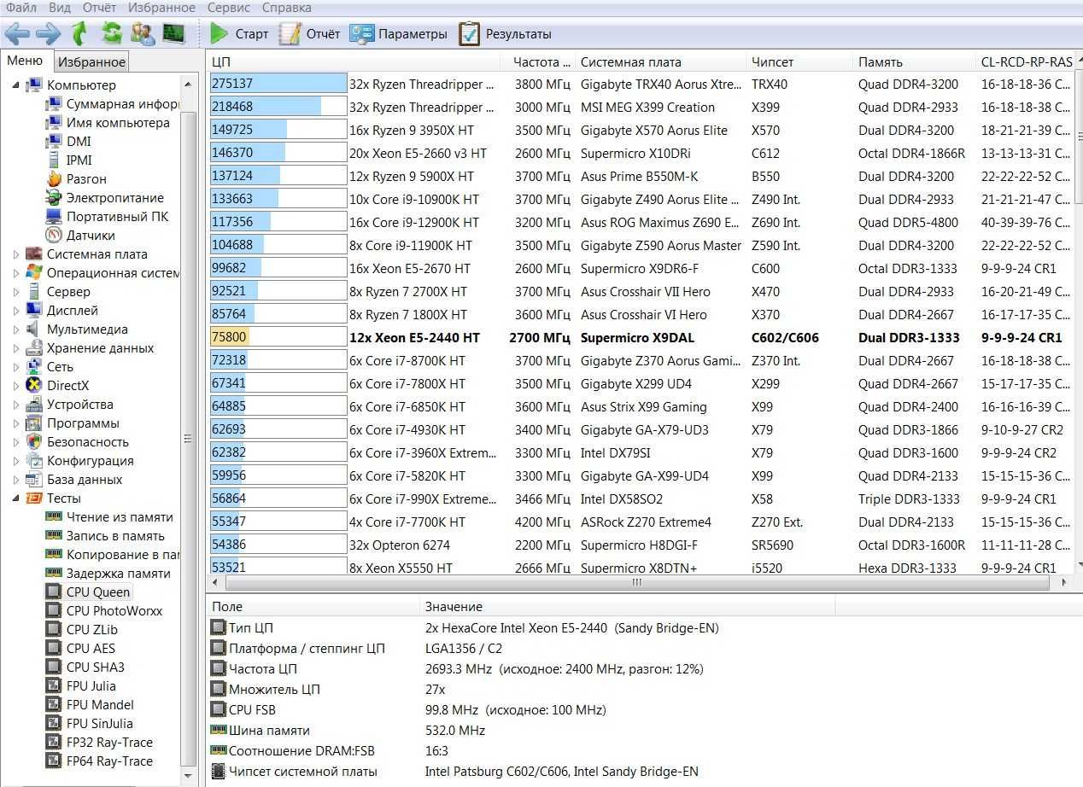This screenshot has width=1083, height=787.
Task: Select the Устройства tree item
Action: coord(69,405)
